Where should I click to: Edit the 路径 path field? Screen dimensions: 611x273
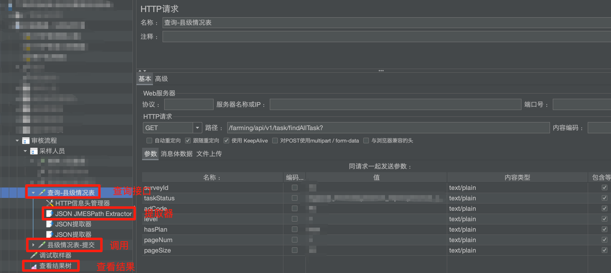[x=388, y=128]
